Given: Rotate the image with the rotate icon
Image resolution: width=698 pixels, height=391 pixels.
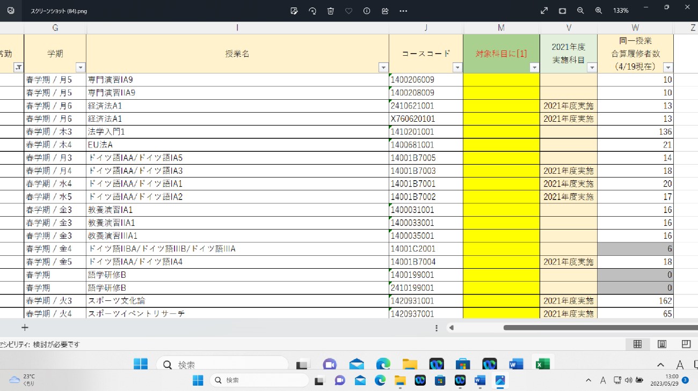Looking at the screenshot, I should [x=312, y=11].
